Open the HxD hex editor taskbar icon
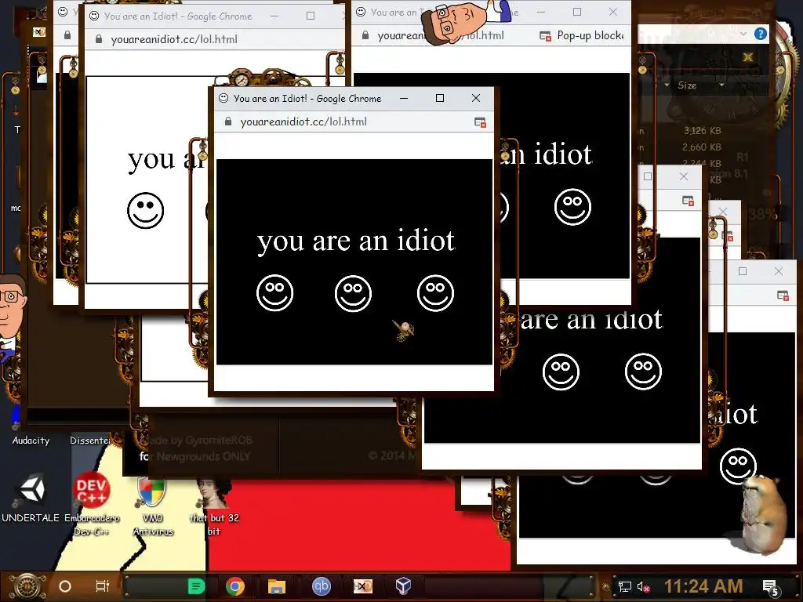This screenshot has width=803, height=602. (x=362, y=586)
